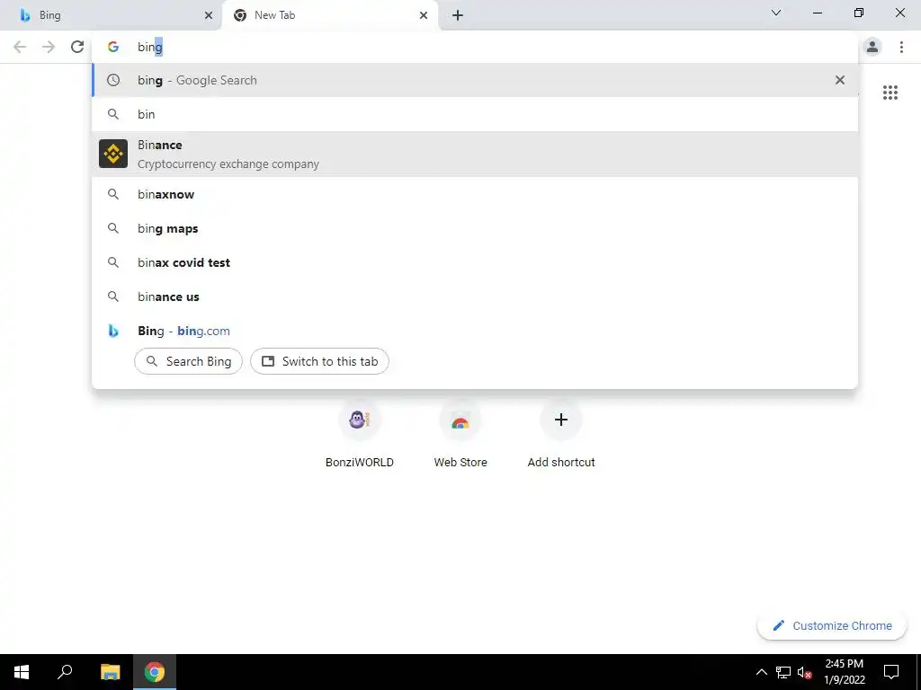Click the 'Switch to this tab' button
Screen dimensions: 921x690
click(319, 361)
